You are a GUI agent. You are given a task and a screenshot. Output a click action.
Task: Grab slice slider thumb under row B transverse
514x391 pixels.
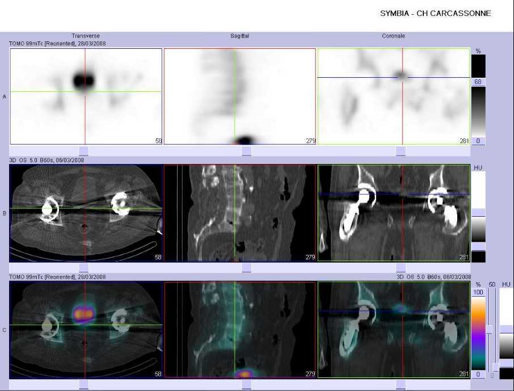[x=84, y=268]
